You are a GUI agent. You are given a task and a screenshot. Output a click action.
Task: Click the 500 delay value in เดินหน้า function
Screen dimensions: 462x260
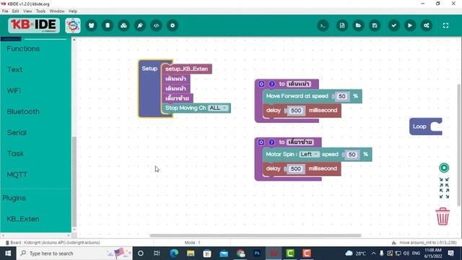pos(296,110)
